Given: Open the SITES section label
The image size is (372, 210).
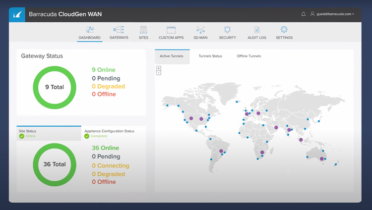Looking at the screenshot, I should 143,38.
